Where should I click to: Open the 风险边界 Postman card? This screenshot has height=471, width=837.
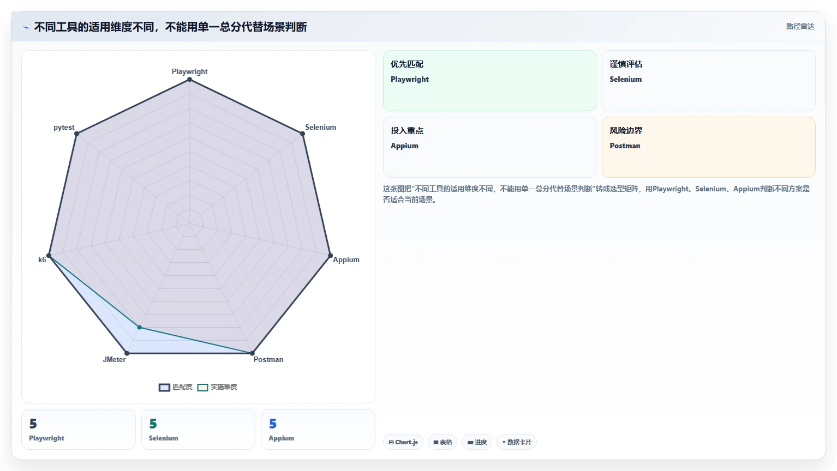(x=708, y=147)
